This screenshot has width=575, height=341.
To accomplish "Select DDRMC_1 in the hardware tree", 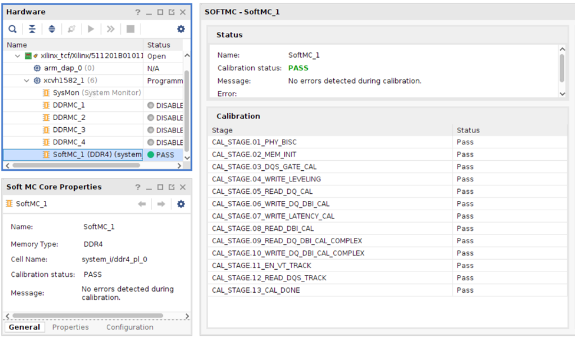I will pos(68,105).
